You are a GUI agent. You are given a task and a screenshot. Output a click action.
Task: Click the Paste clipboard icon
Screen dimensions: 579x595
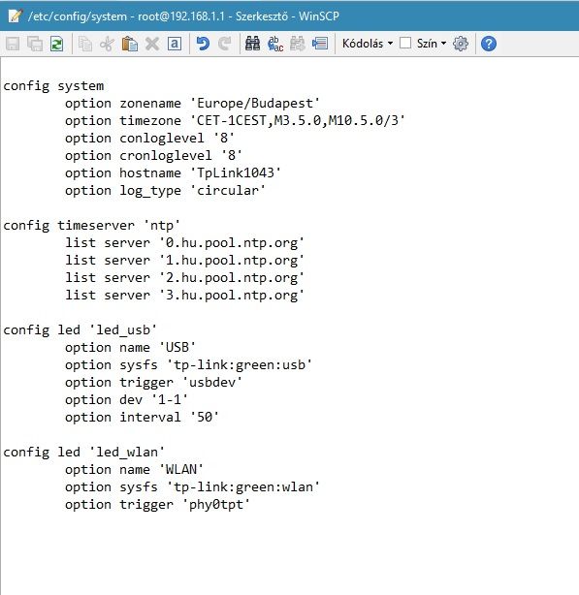(129, 44)
